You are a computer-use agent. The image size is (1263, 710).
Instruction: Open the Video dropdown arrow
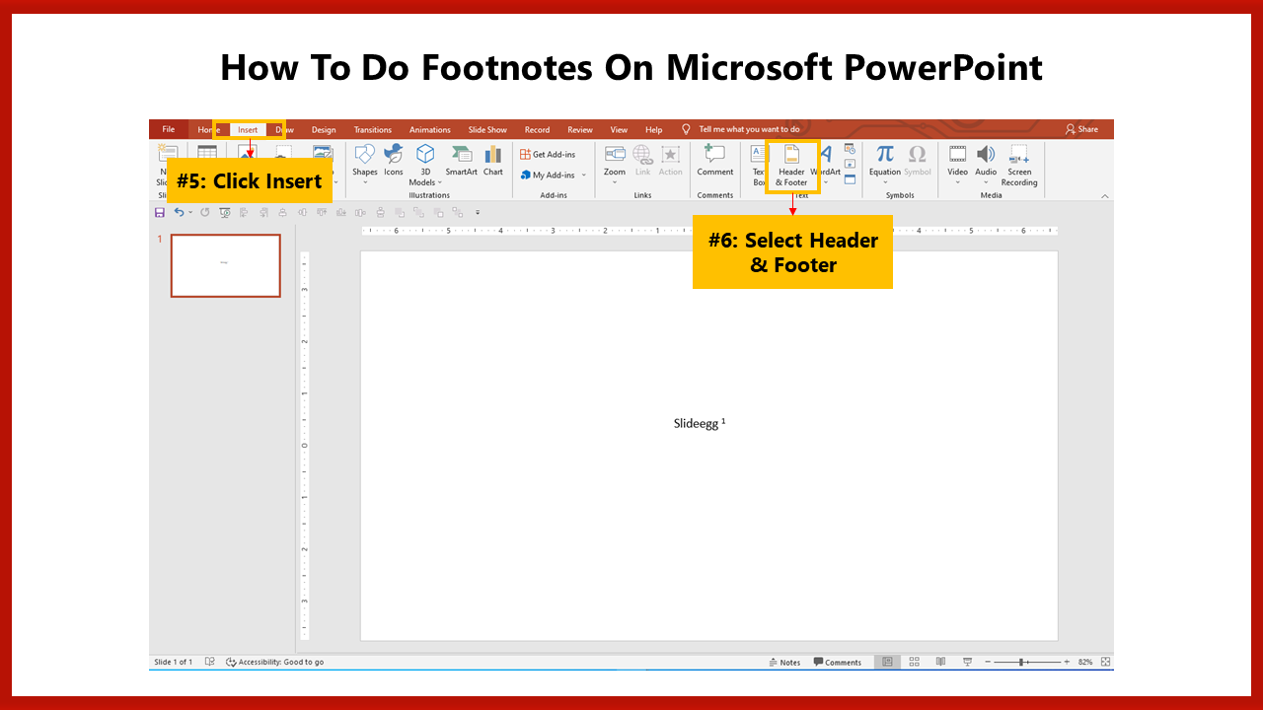(957, 182)
